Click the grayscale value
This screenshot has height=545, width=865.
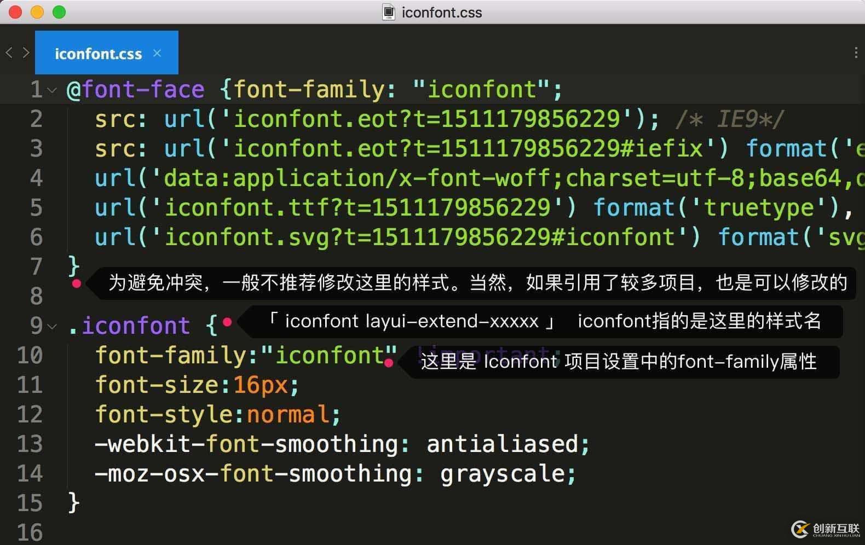point(501,473)
